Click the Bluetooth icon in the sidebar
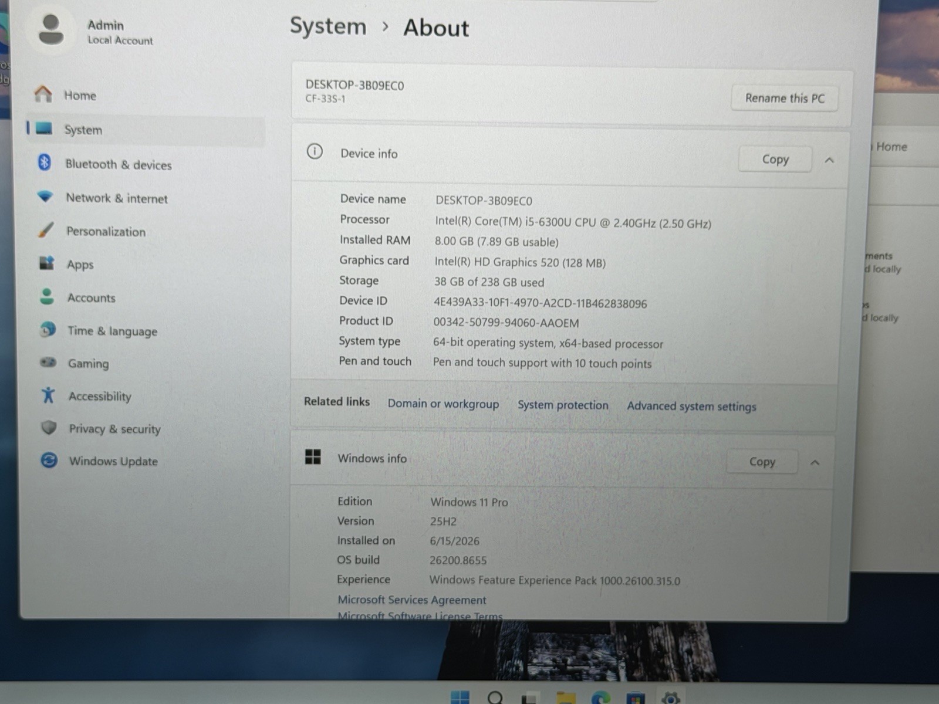939x704 pixels. tap(45, 162)
